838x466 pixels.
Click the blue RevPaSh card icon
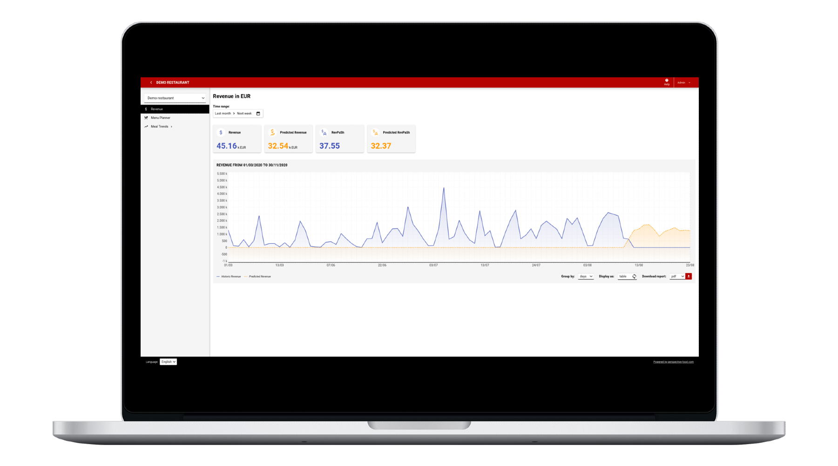(324, 132)
